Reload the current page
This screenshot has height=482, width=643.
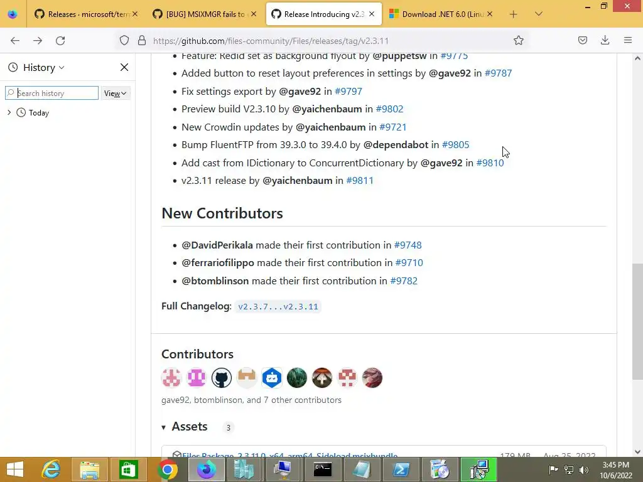60,41
